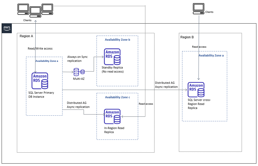Select the Clients computer cluster icon
The image size is (258, 166).
35,10
